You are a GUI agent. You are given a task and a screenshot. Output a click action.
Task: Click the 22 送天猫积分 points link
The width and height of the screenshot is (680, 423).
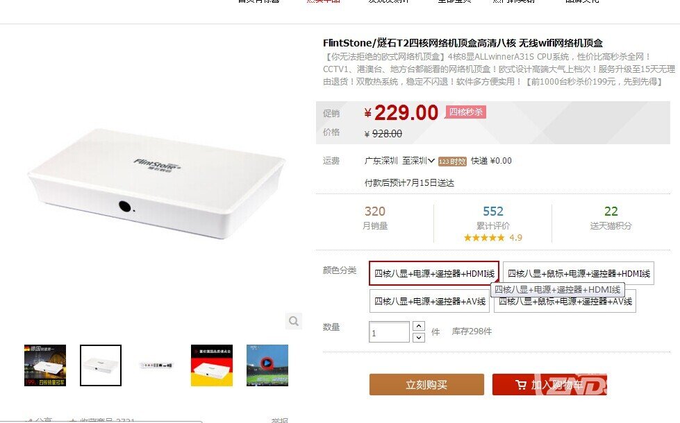[x=611, y=218]
